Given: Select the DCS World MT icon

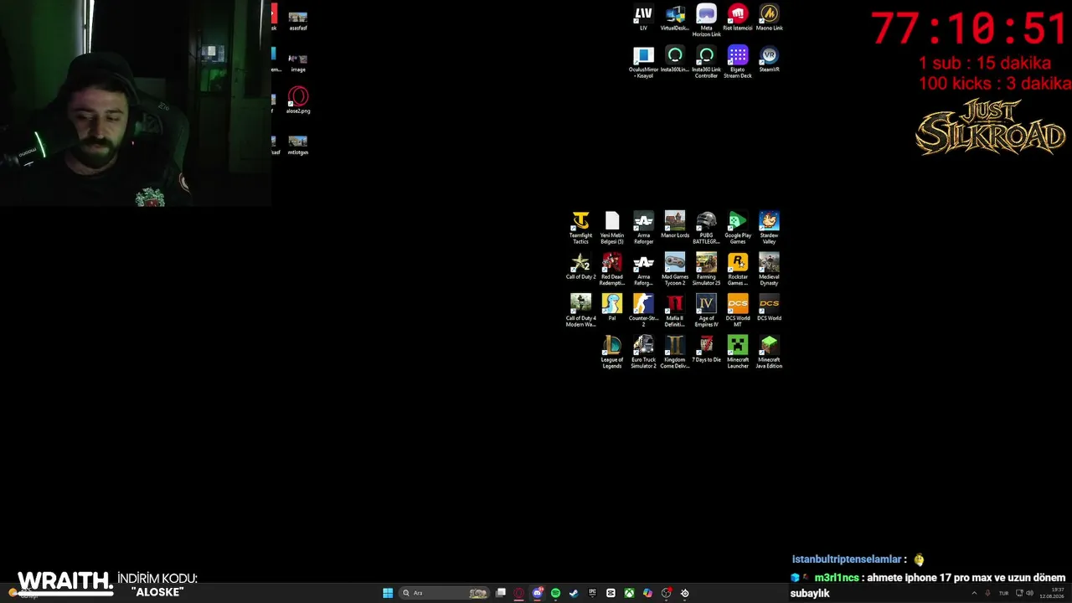Looking at the screenshot, I should (738, 310).
